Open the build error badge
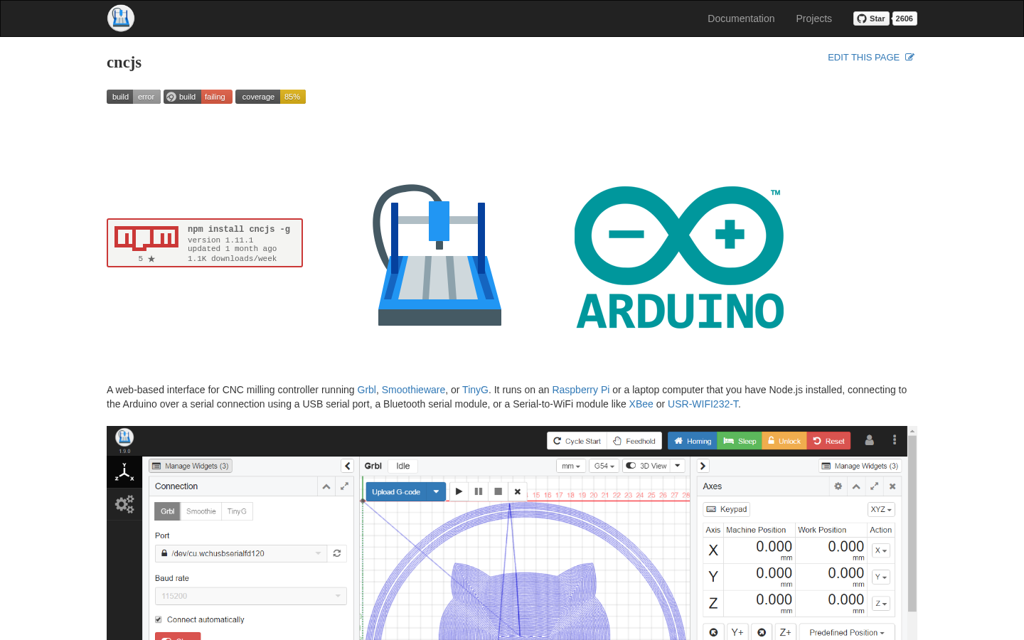 [x=134, y=97]
